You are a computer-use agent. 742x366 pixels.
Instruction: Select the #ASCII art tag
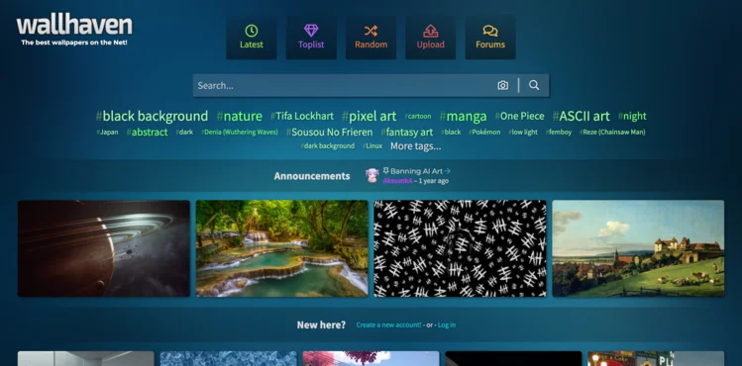(582, 116)
